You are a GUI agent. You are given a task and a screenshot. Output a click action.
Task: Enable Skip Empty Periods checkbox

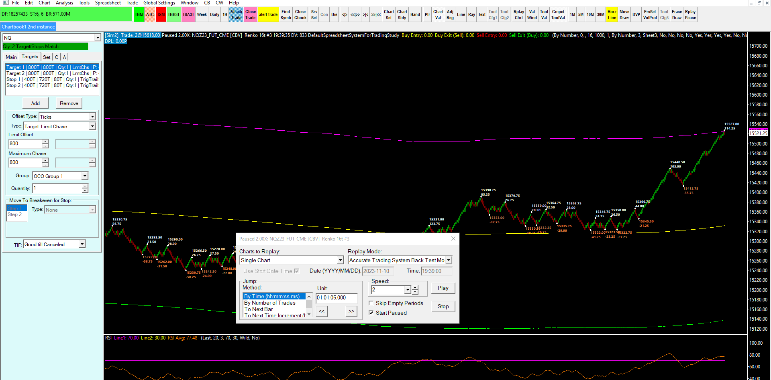click(x=371, y=303)
